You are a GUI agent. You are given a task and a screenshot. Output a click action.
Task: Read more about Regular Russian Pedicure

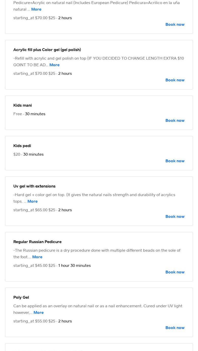37,257
